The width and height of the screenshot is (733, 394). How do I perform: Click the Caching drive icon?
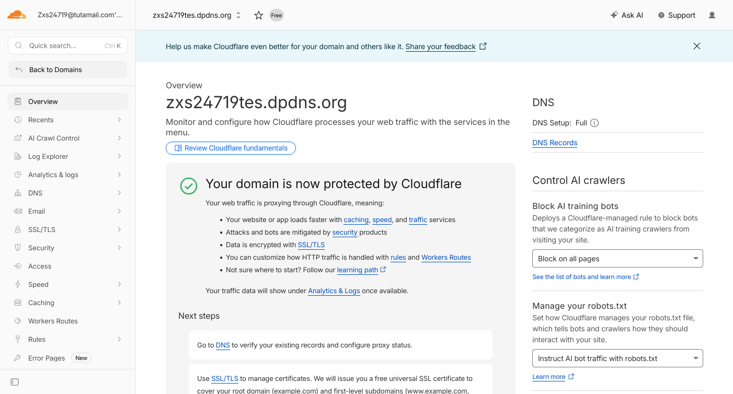[x=18, y=303]
